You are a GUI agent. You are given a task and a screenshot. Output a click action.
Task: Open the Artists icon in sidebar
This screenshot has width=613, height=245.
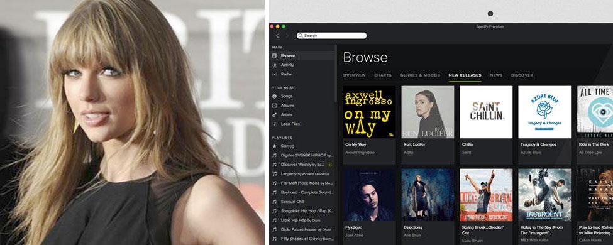click(x=275, y=115)
